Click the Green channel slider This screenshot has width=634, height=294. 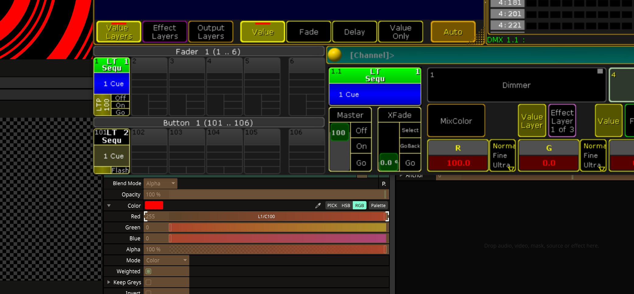(277, 227)
